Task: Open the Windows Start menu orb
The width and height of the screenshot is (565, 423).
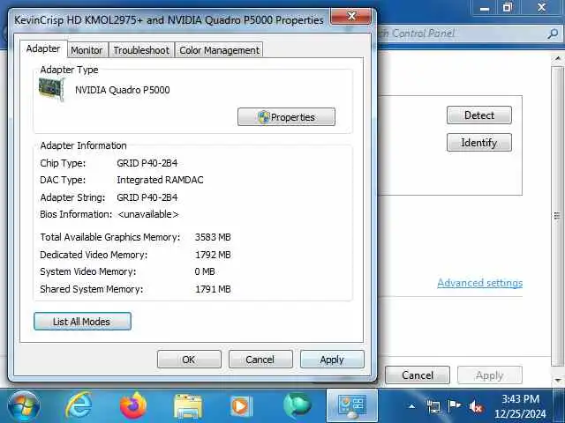Action: tap(25, 406)
